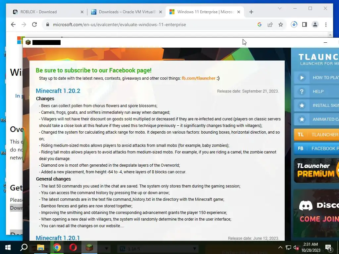339x254 pixels.
Task: Open notification center icon
Action: coord(328,247)
